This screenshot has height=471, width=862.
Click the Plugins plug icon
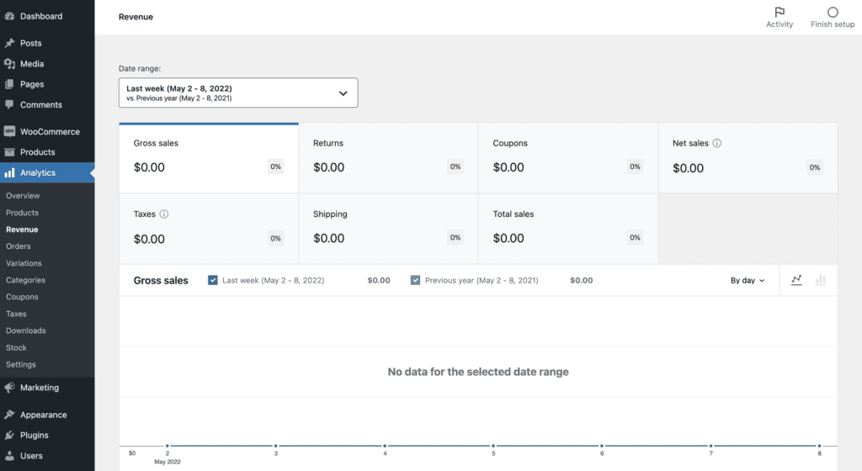tap(9, 436)
